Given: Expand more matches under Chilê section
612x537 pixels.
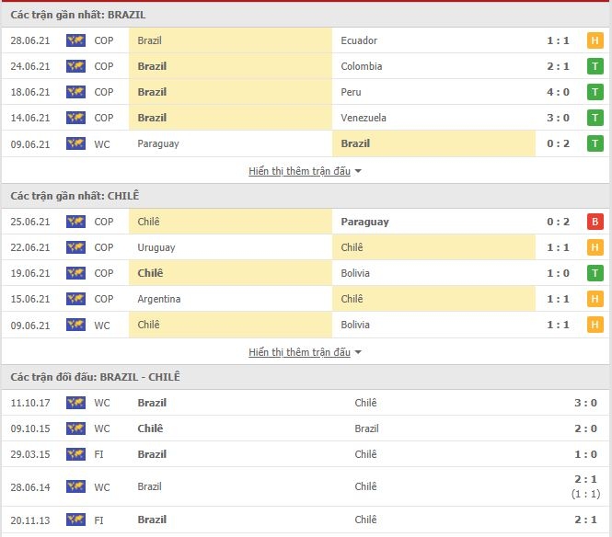Looking at the screenshot, I should pyautogui.click(x=299, y=352).
